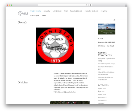Open beran25 comment on Malá kopaná 2017
This screenshot has height=112, width=133.
coord(106,68)
